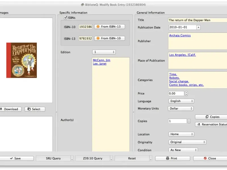The image size is (227, 170).
Task: Open Reservation Status for this book
Action: point(211,124)
